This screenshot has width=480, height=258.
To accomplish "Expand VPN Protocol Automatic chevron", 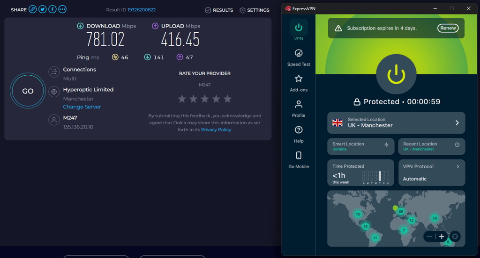I will (x=457, y=166).
